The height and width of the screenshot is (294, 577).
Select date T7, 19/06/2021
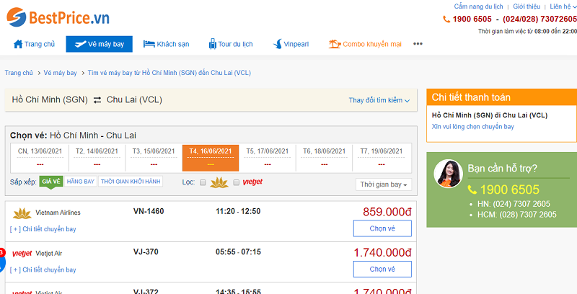[x=382, y=158]
